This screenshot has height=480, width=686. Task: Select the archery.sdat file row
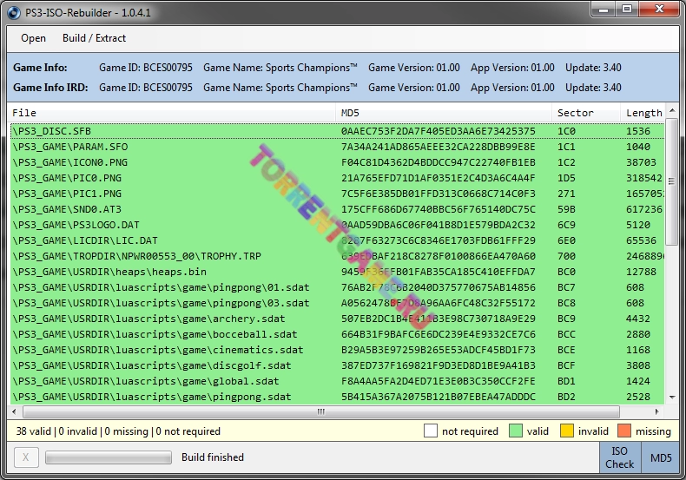tap(174, 319)
